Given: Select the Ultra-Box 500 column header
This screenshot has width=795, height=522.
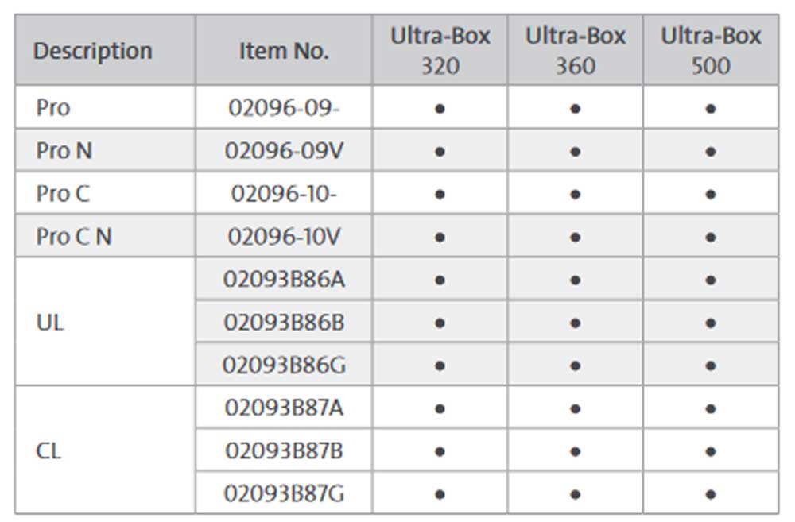Looking at the screenshot, I should coord(711,50).
